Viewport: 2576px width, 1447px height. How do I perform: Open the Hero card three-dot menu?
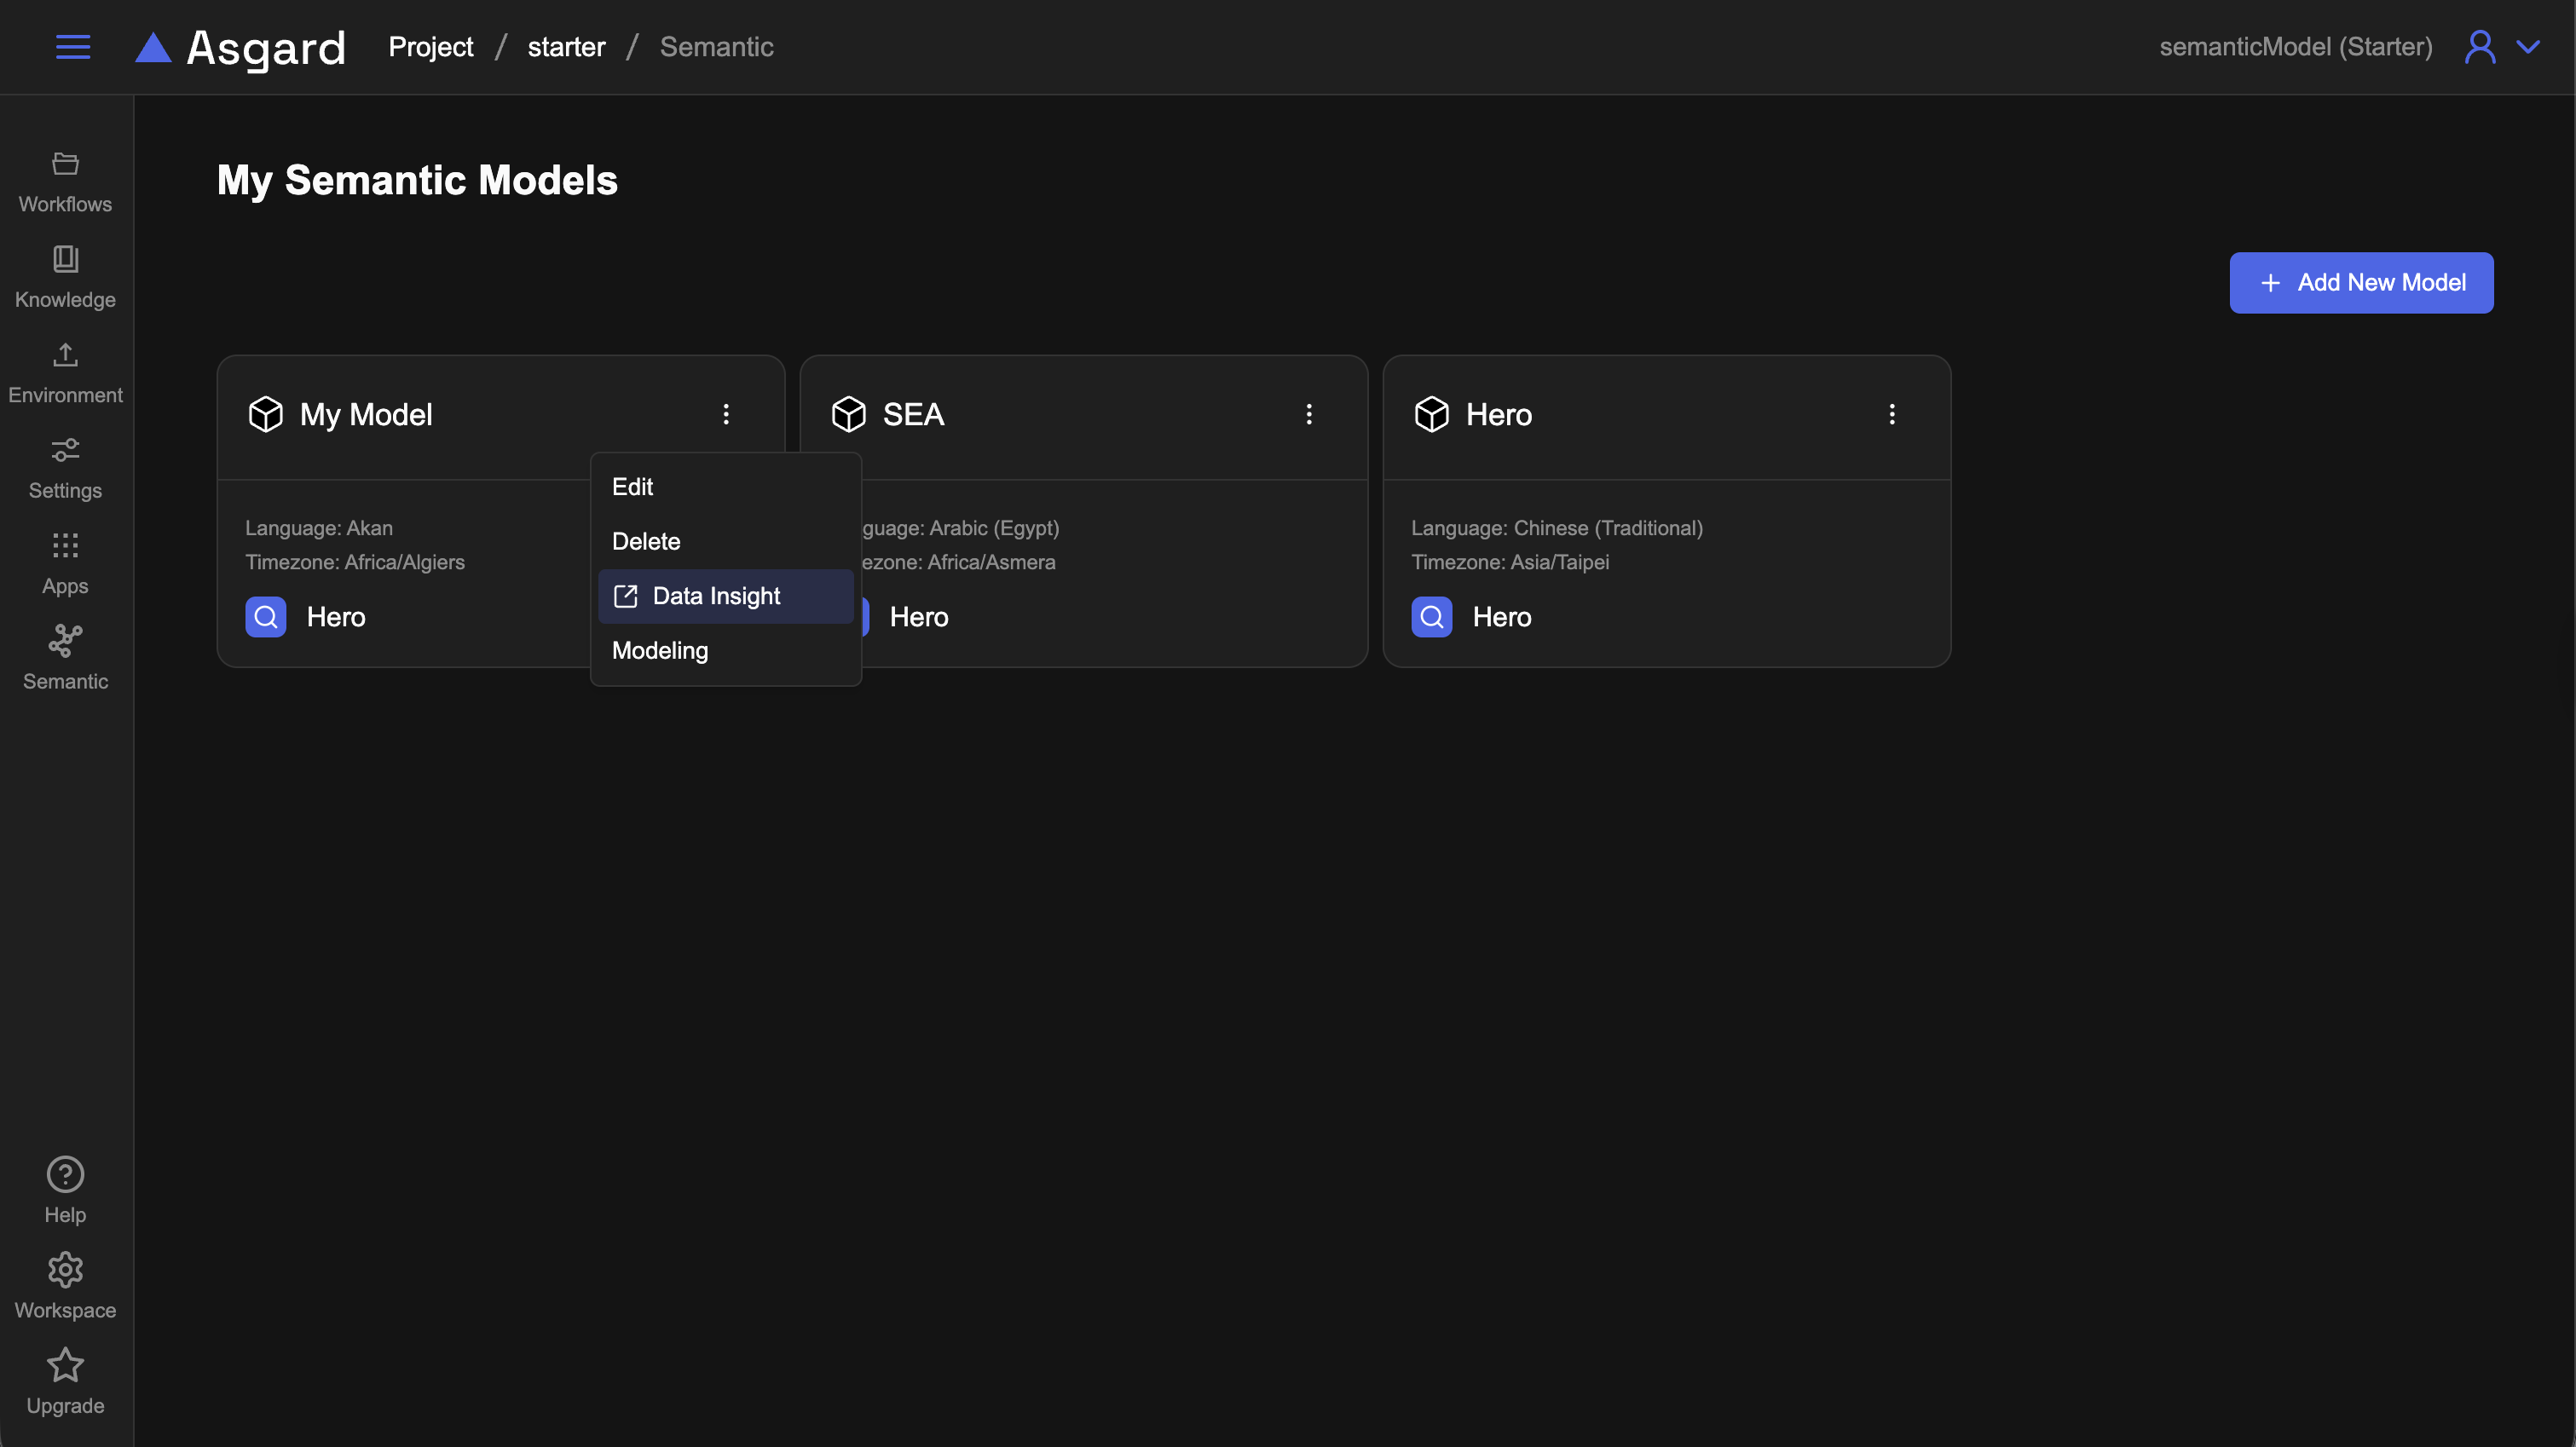tap(1891, 414)
